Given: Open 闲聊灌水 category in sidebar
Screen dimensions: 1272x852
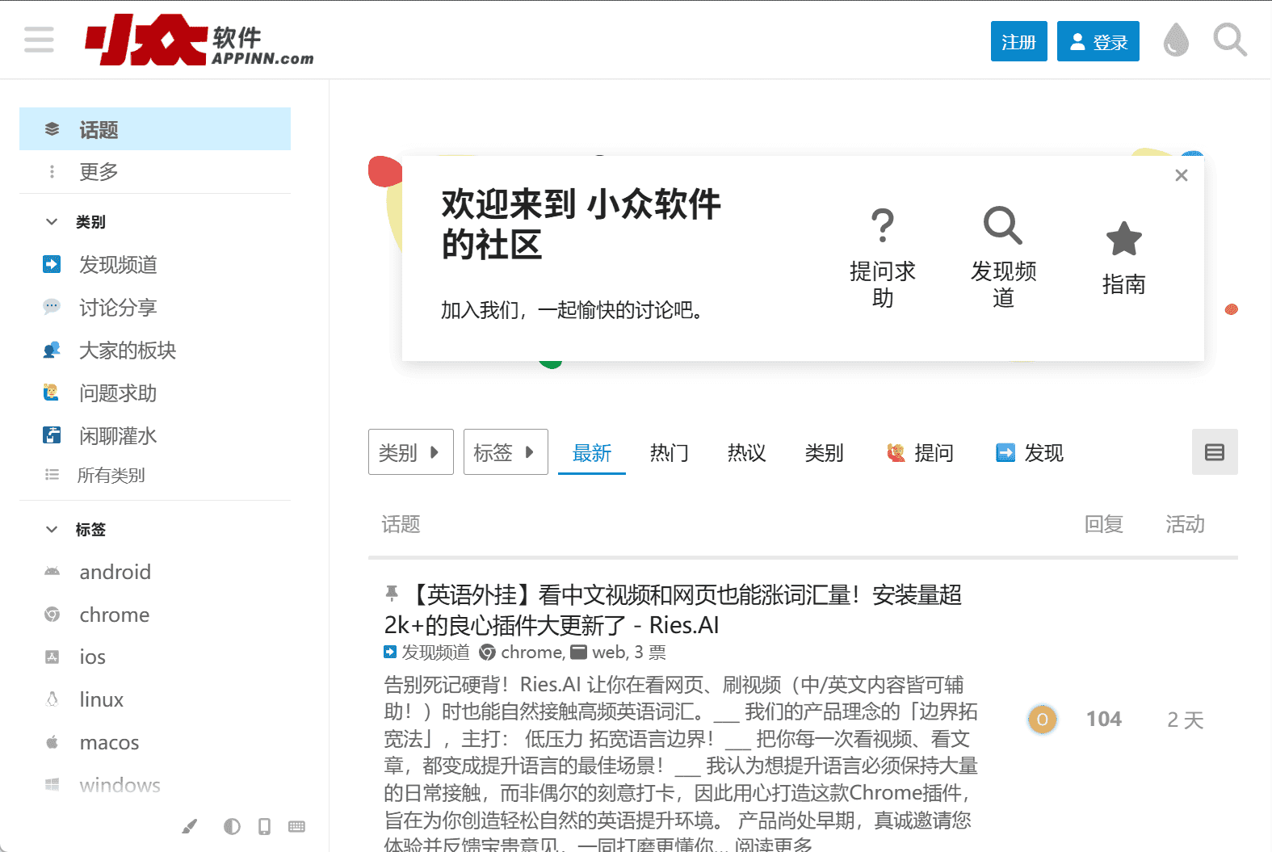Looking at the screenshot, I should (155, 435).
